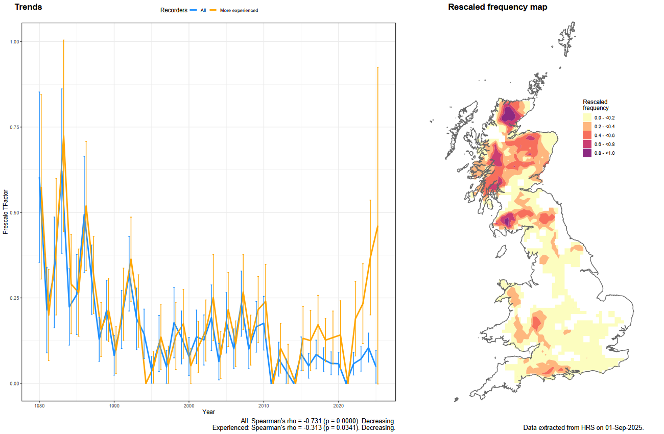Click the 'Rescaled frequency' legend heading
The width and height of the screenshot is (664, 434).
(596, 105)
